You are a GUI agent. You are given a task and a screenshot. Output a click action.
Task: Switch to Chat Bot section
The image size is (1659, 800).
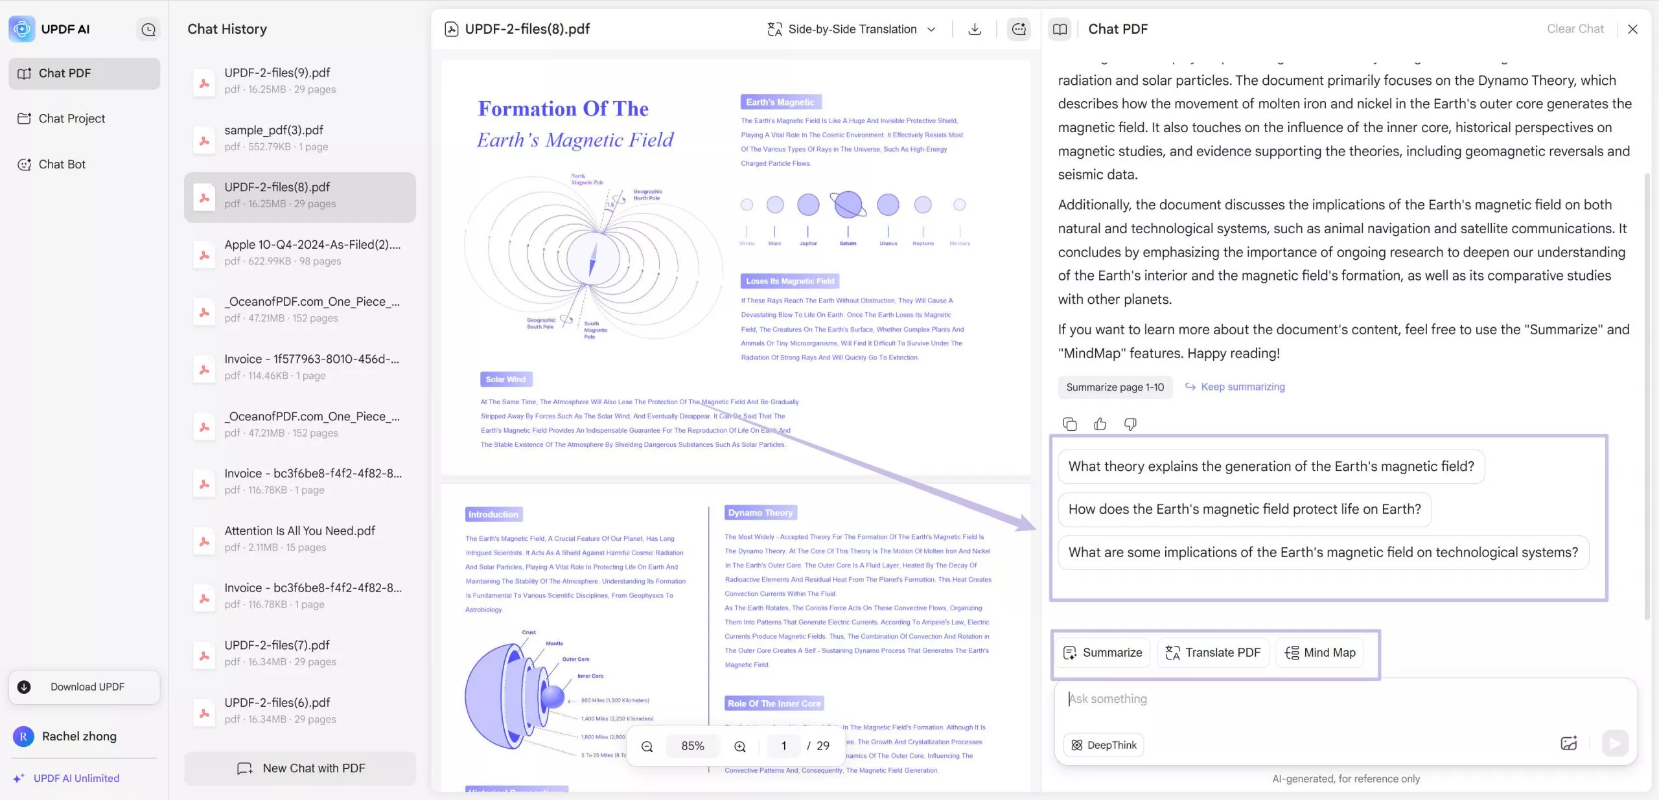(x=62, y=165)
